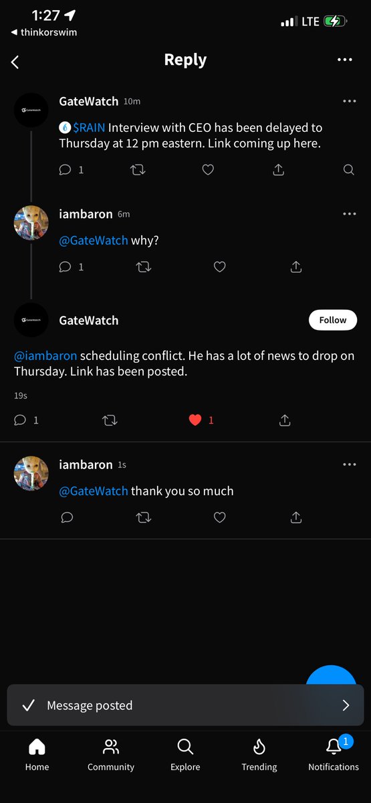Follow GateWatch
The image size is (371, 803).
(333, 320)
